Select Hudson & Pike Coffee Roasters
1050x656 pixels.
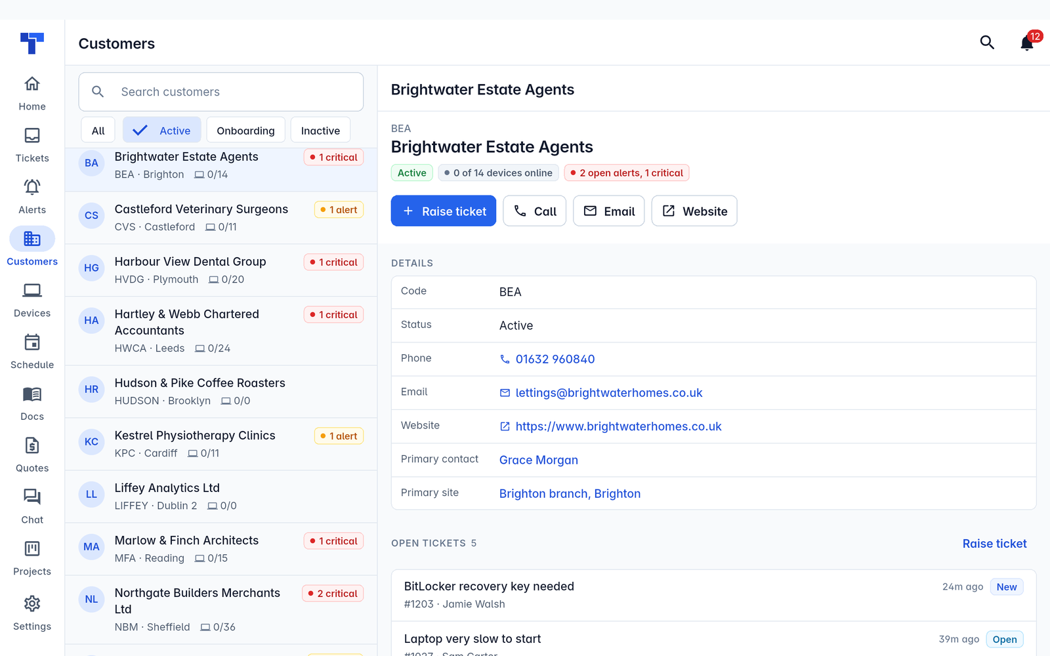(221, 392)
